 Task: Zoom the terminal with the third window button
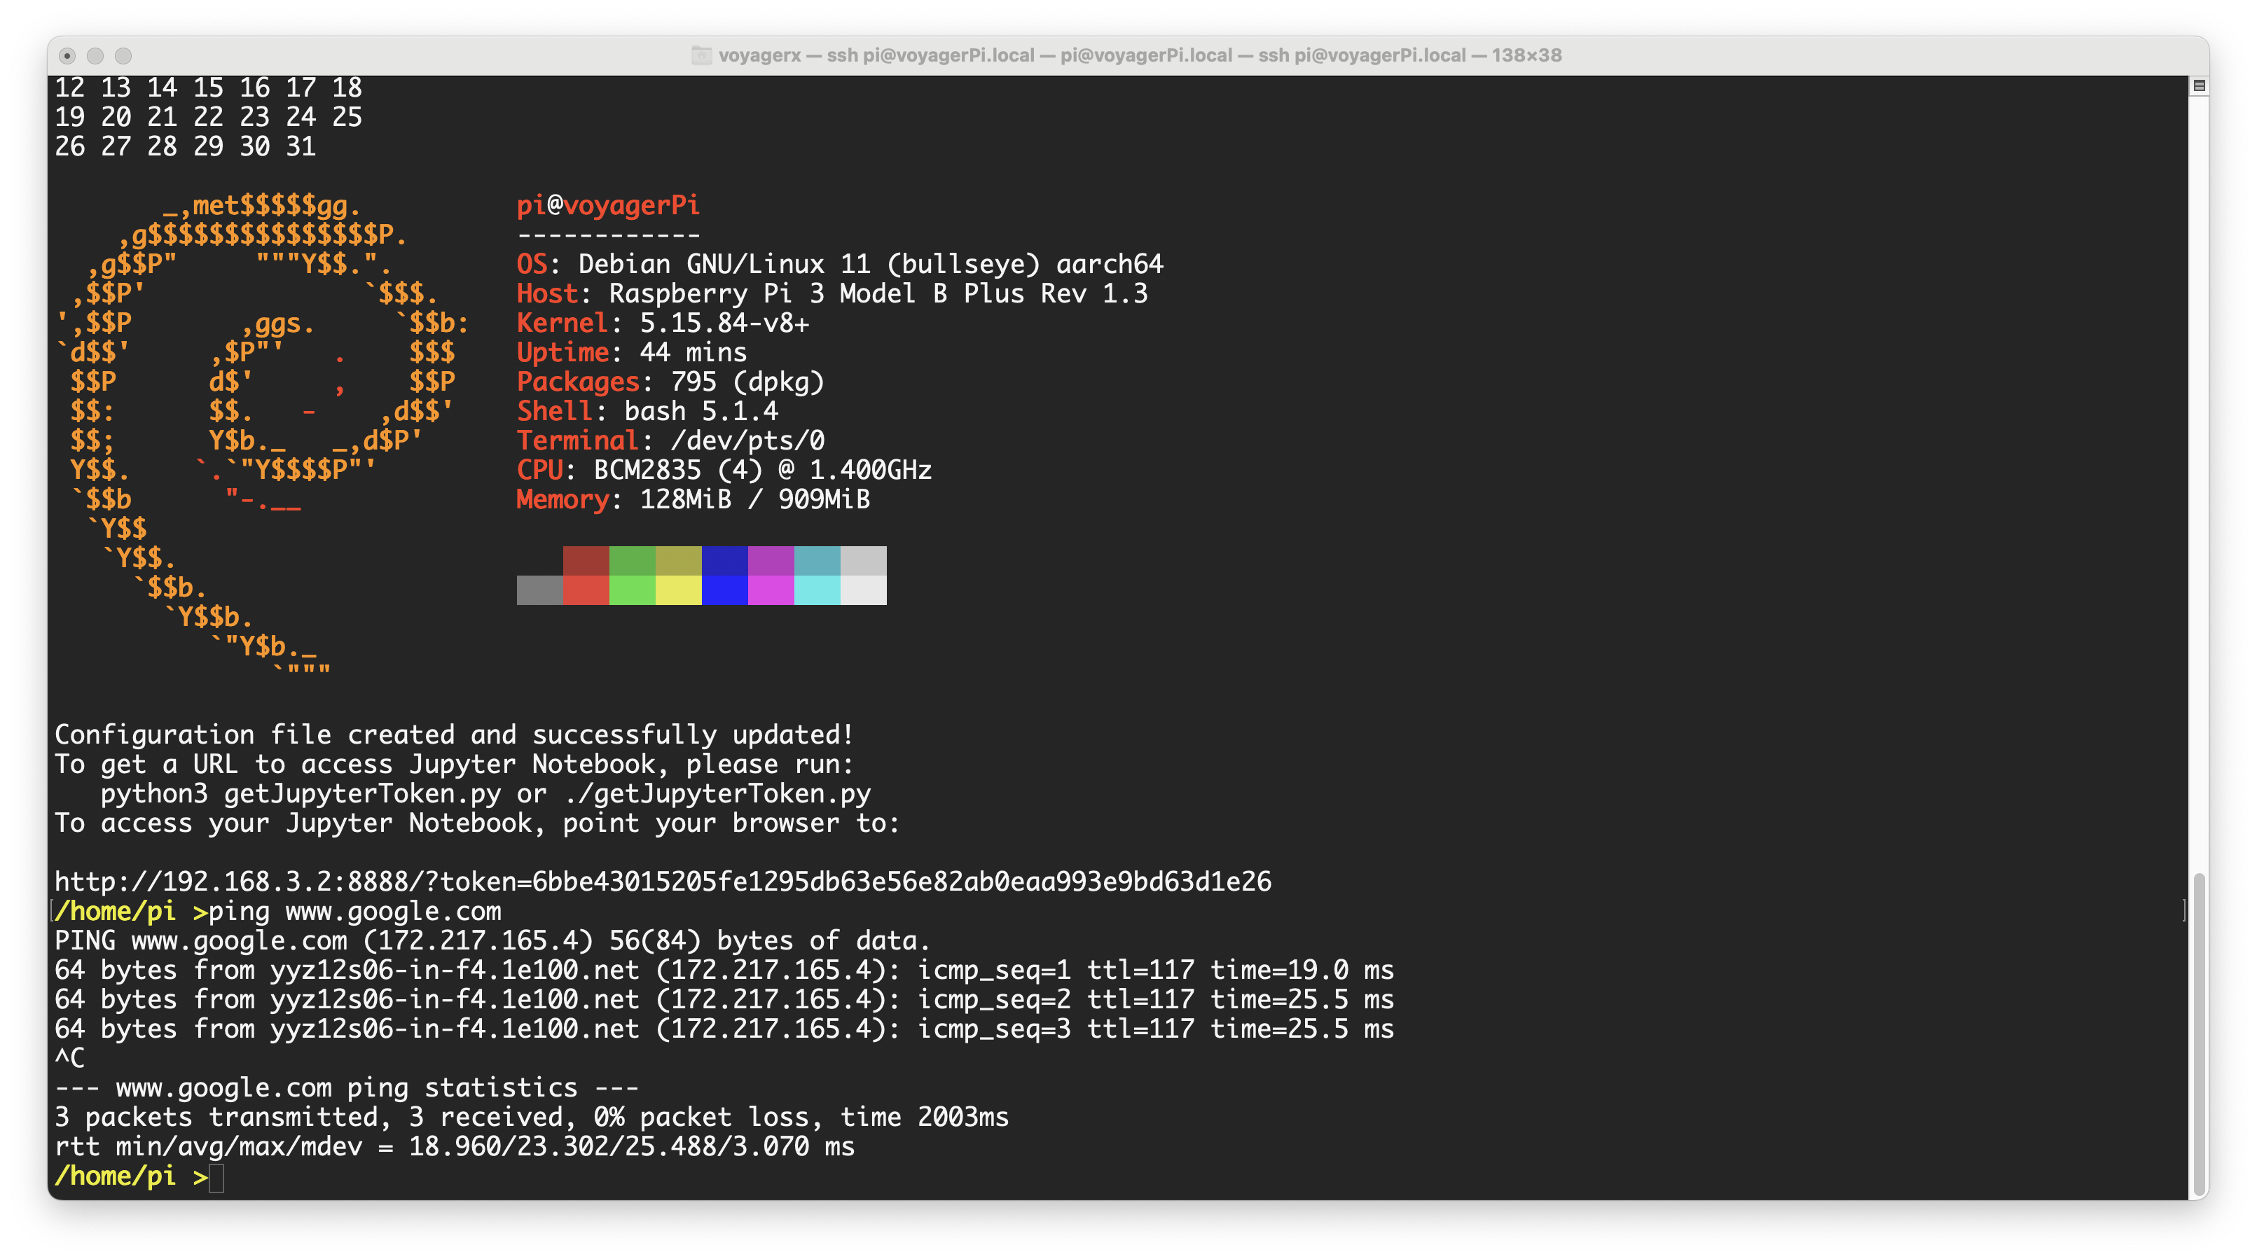pos(123,56)
